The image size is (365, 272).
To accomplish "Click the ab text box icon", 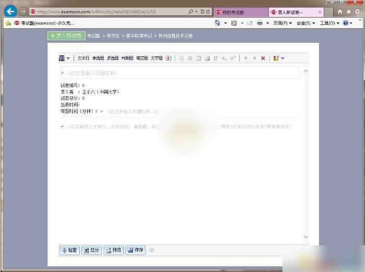I will [x=190, y=58].
